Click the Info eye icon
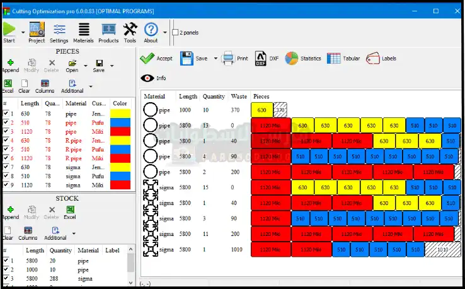465x289 pixels. click(x=147, y=78)
